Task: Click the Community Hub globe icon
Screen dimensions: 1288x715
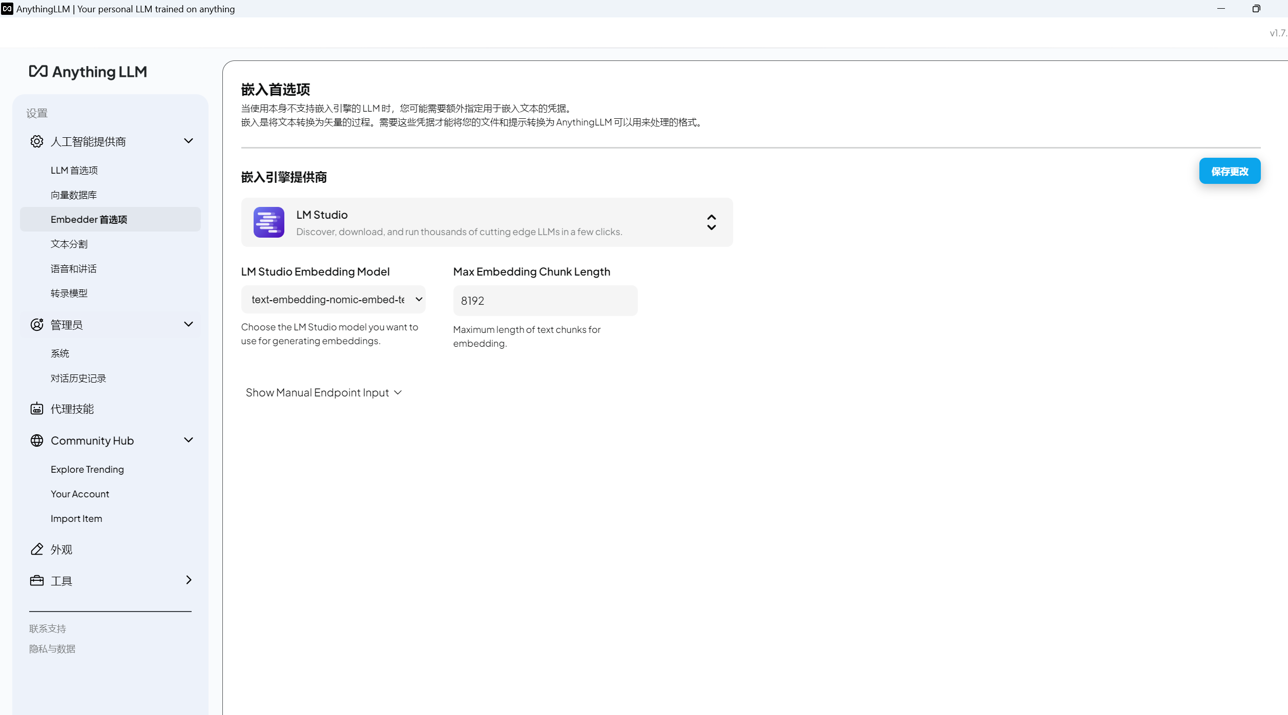Action: (37, 440)
